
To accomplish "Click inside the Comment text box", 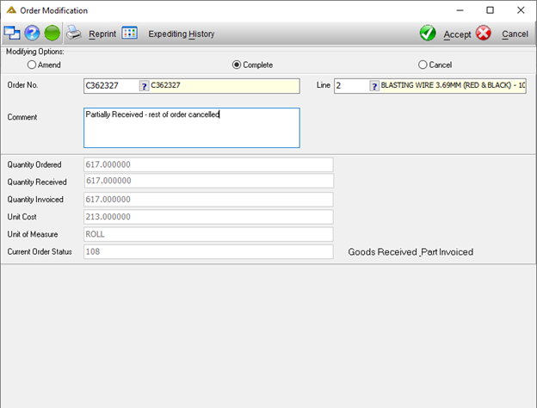I will pyautogui.click(x=192, y=127).
